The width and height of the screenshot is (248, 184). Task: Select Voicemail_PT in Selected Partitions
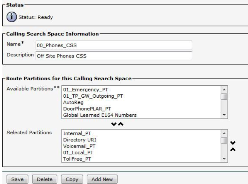pos(142,146)
